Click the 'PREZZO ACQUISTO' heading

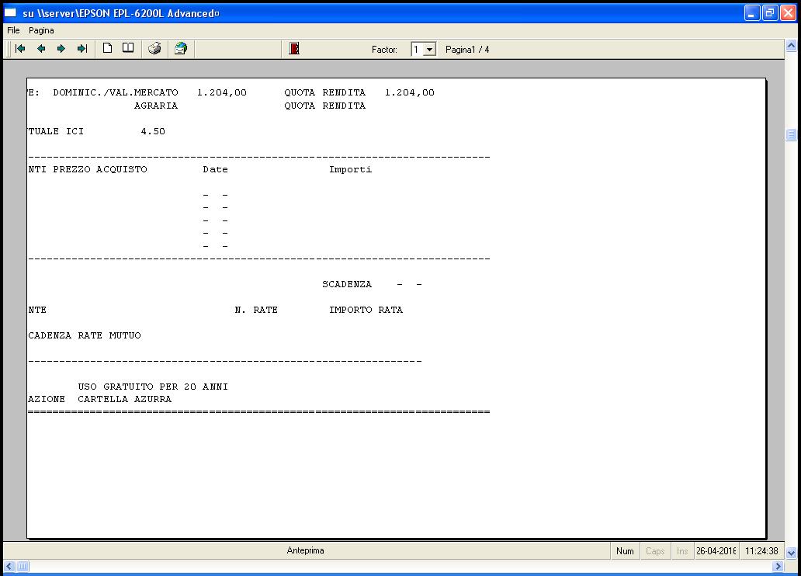click(100, 169)
